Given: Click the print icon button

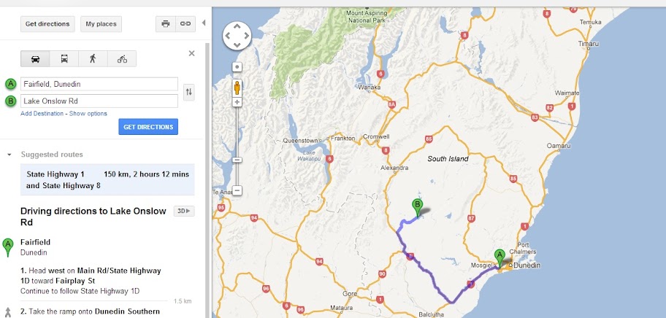Looking at the screenshot, I should [166, 23].
